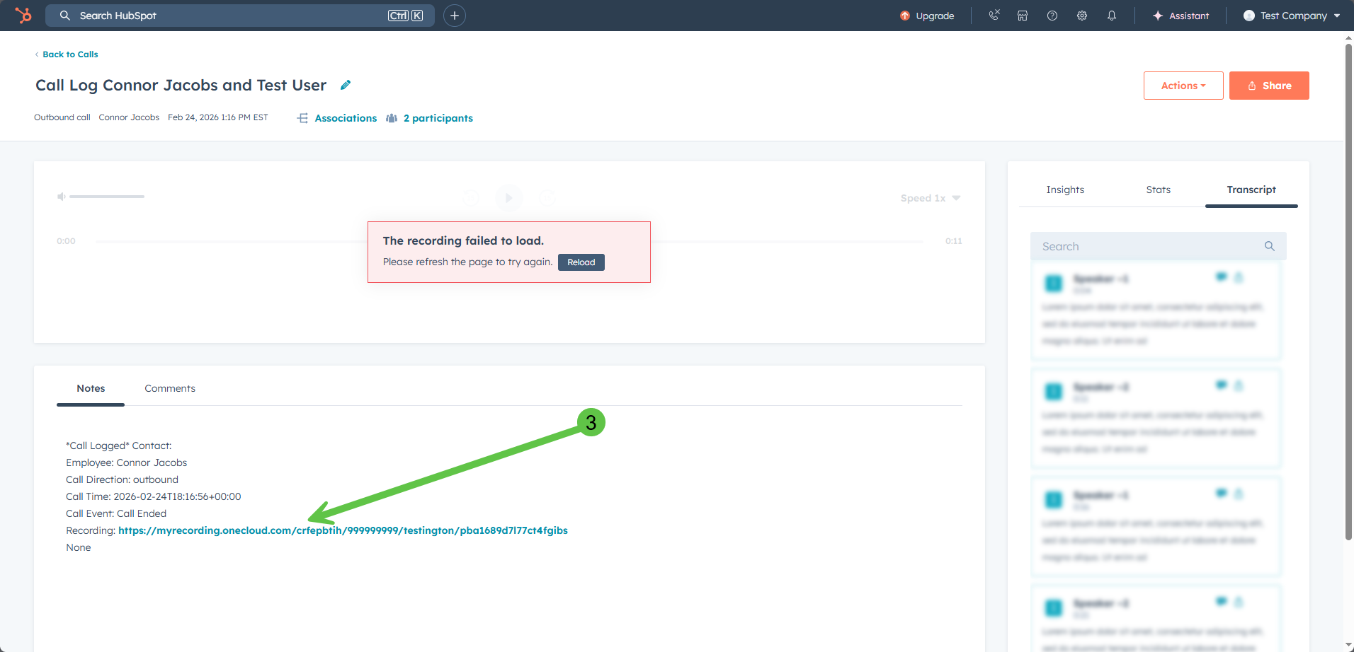The height and width of the screenshot is (652, 1354).
Task: Open the myrecording.onecloud.com recording link
Action: (x=343, y=530)
